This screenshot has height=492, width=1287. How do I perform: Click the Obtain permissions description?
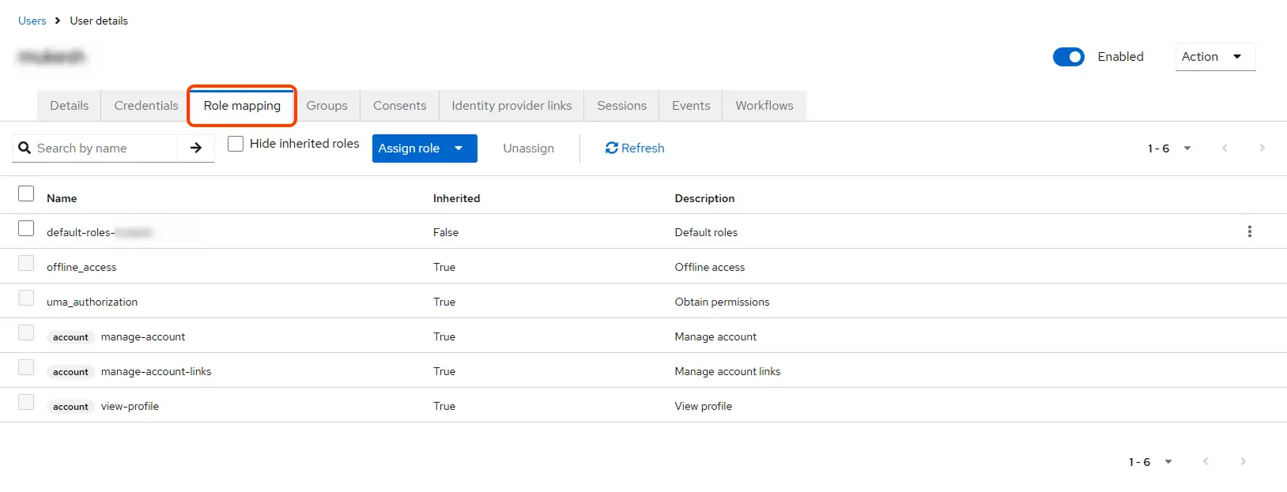coord(722,302)
